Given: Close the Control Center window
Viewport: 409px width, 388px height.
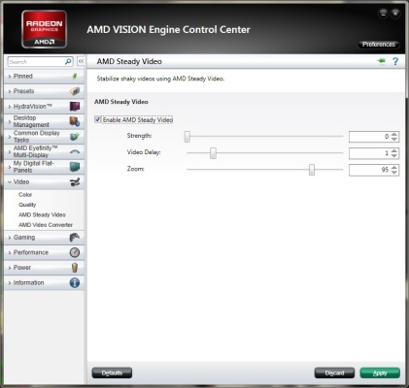Looking at the screenshot, I should (395, 14).
